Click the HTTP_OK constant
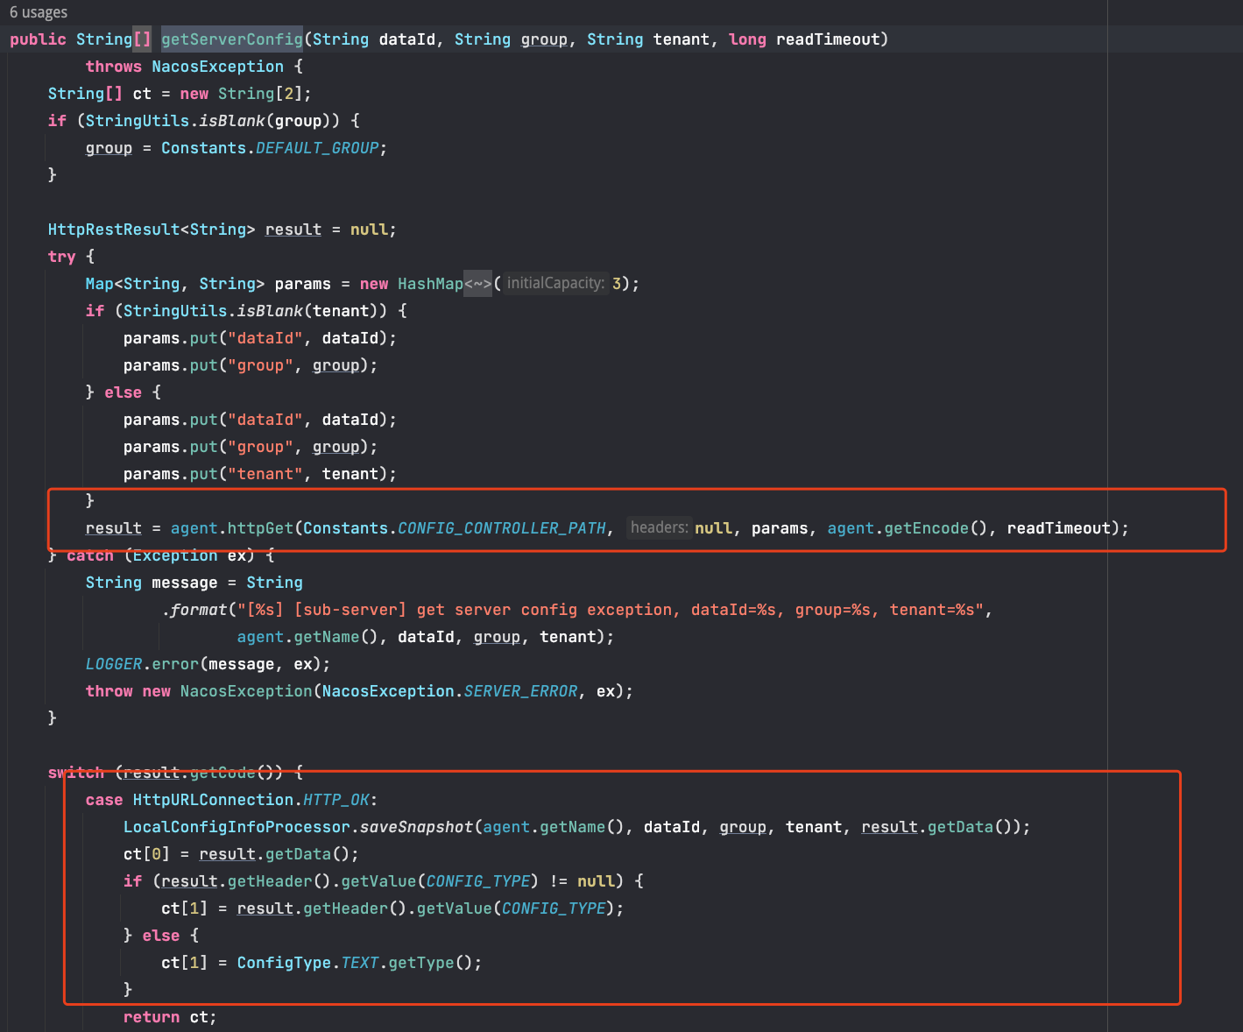 point(336,800)
